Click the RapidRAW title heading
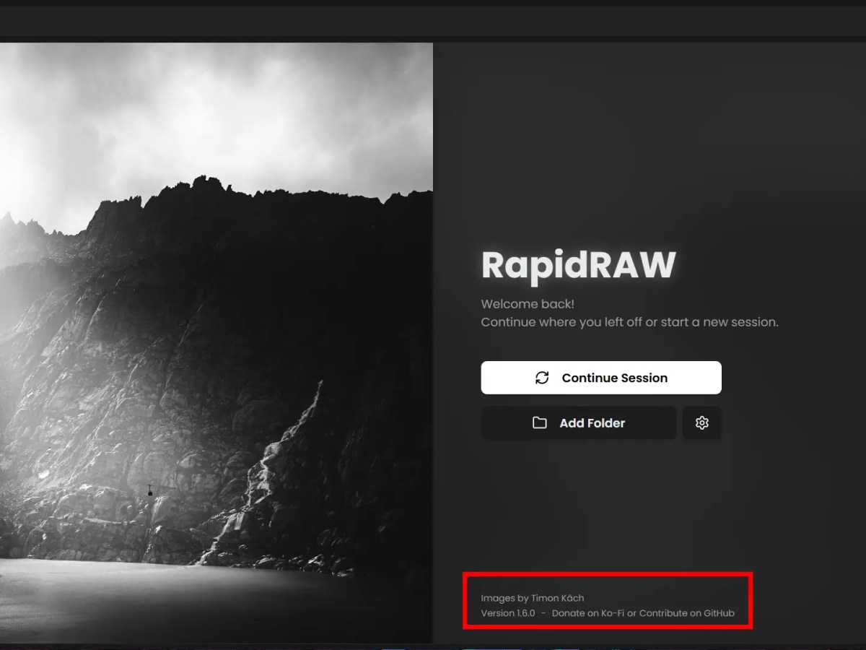 (579, 265)
